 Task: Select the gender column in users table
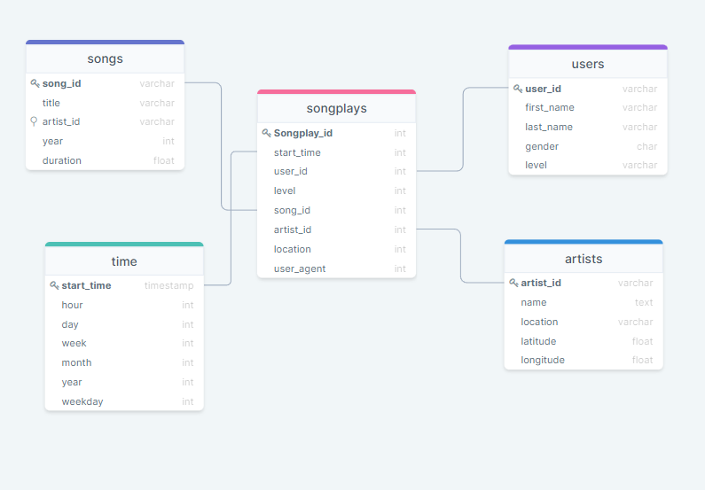coord(541,146)
